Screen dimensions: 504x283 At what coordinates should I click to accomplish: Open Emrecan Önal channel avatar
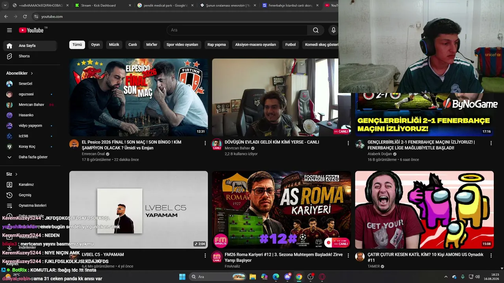coord(74,144)
